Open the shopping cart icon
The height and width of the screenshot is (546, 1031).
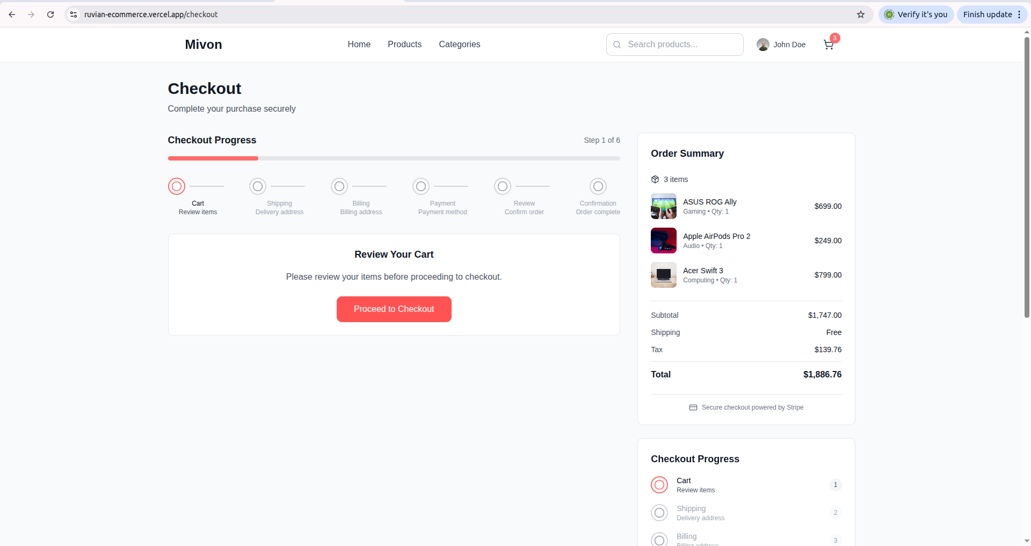coord(828,45)
